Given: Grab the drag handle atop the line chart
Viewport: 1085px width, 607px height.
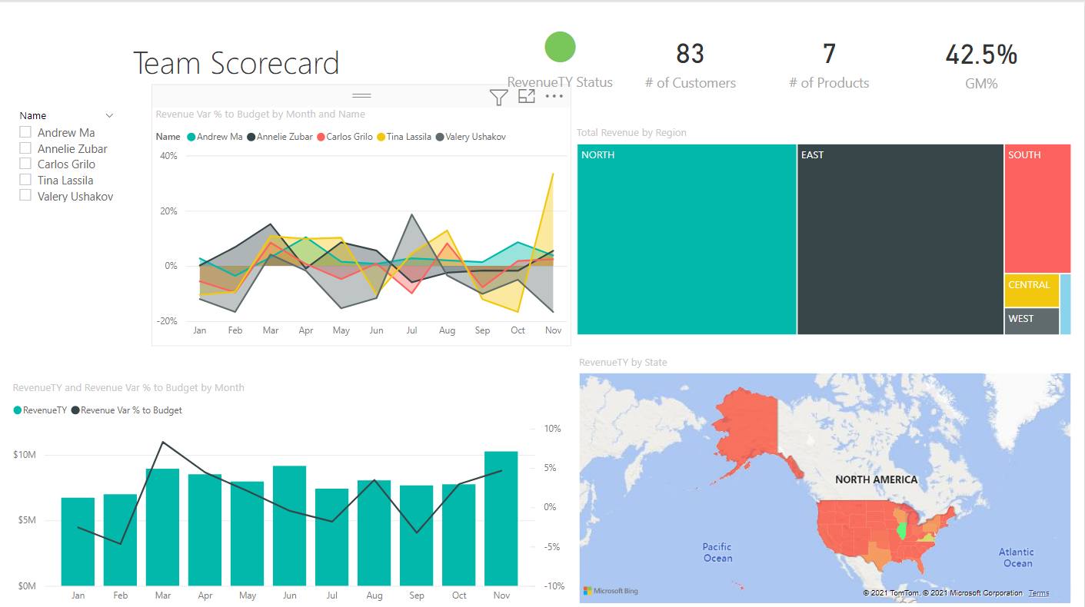Looking at the screenshot, I should (361, 96).
